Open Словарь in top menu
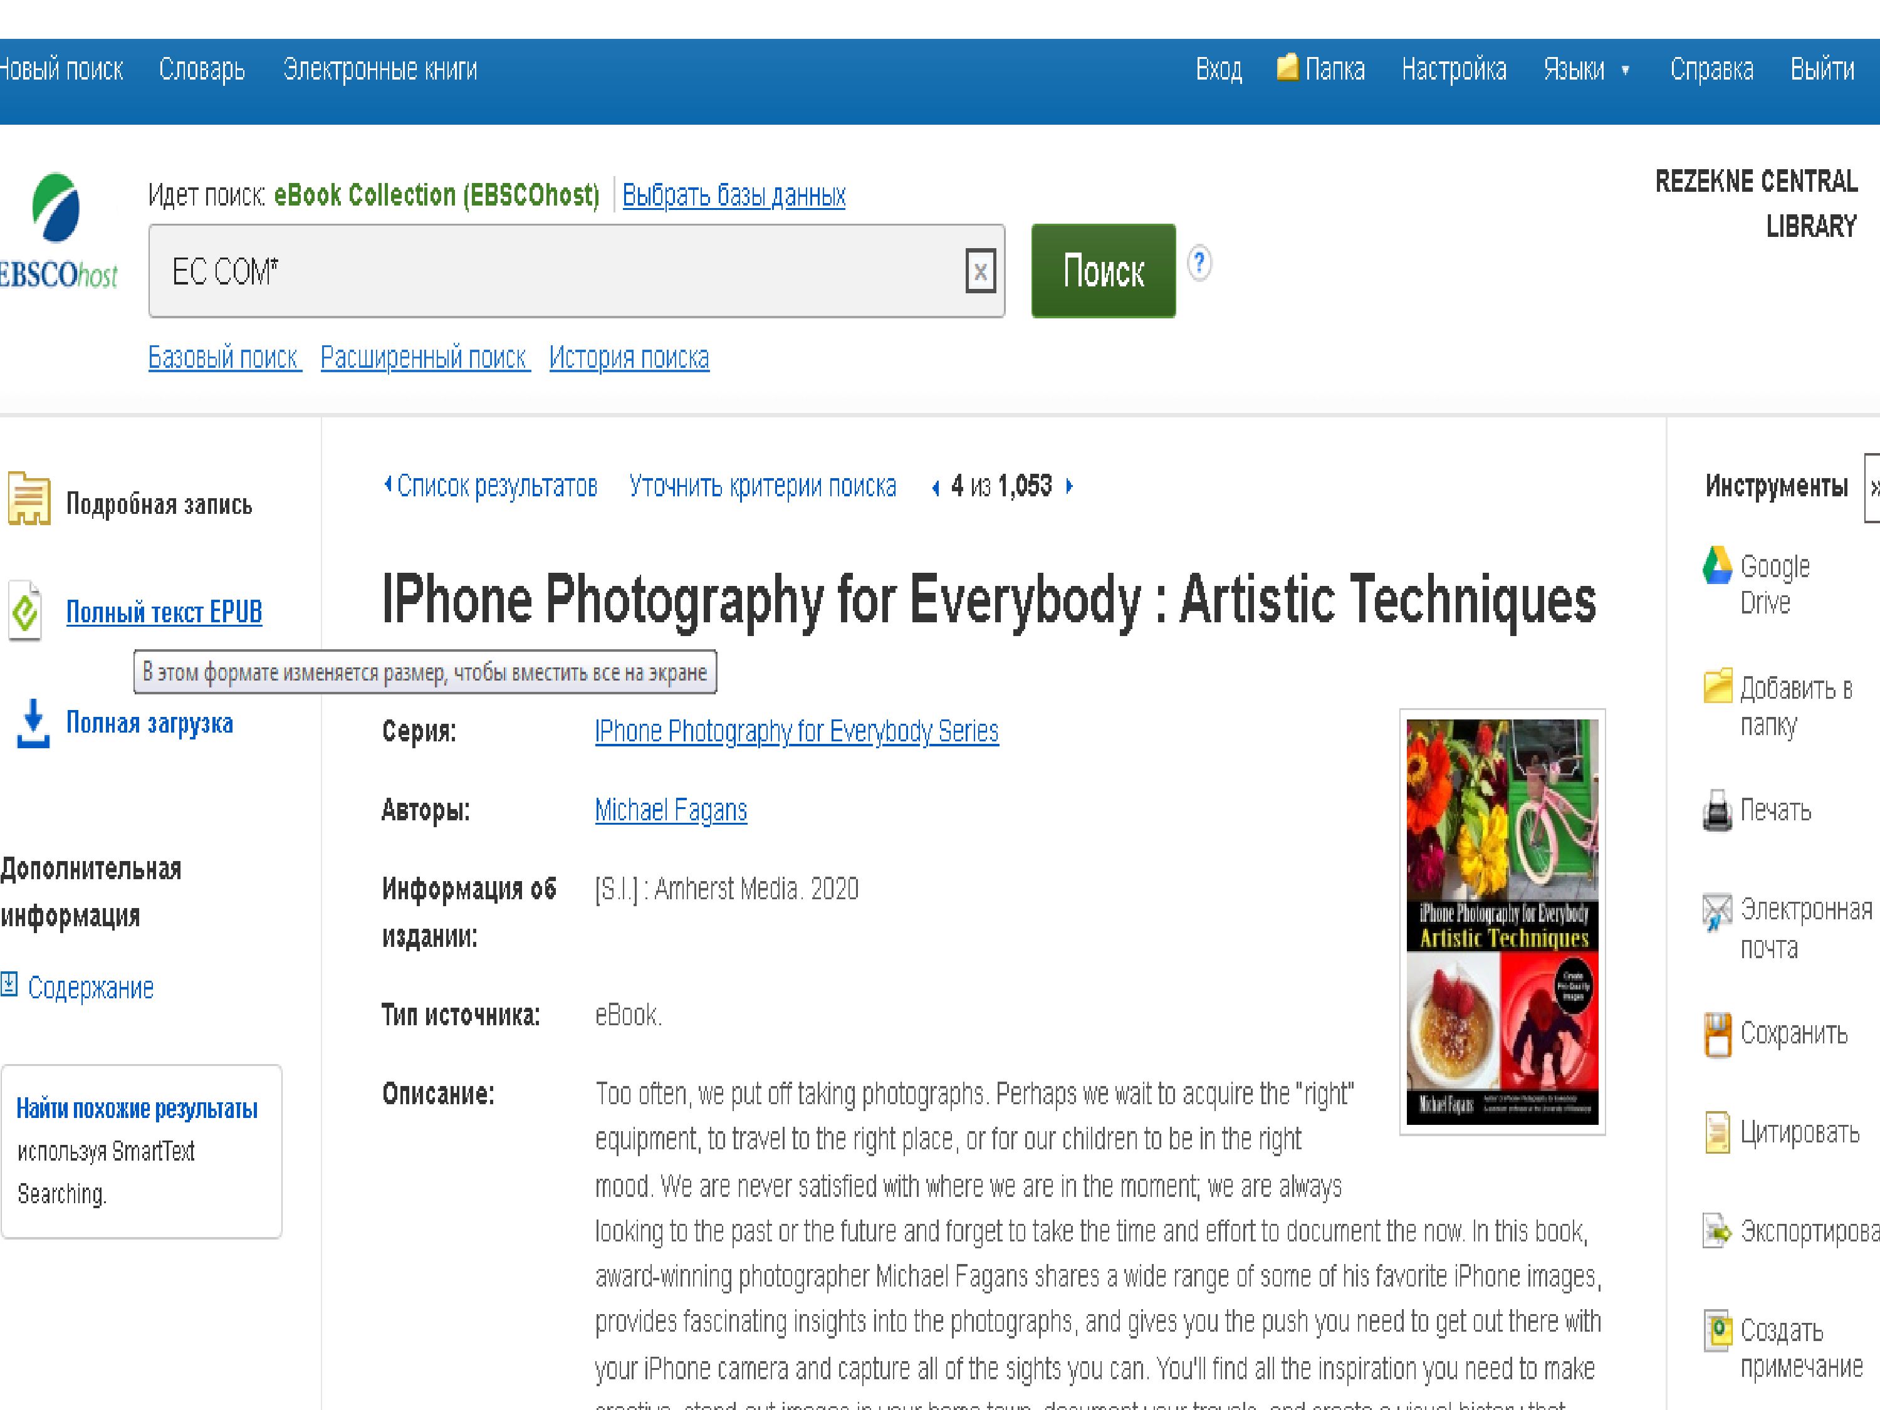The height and width of the screenshot is (1410, 1880). [x=202, y=69]
